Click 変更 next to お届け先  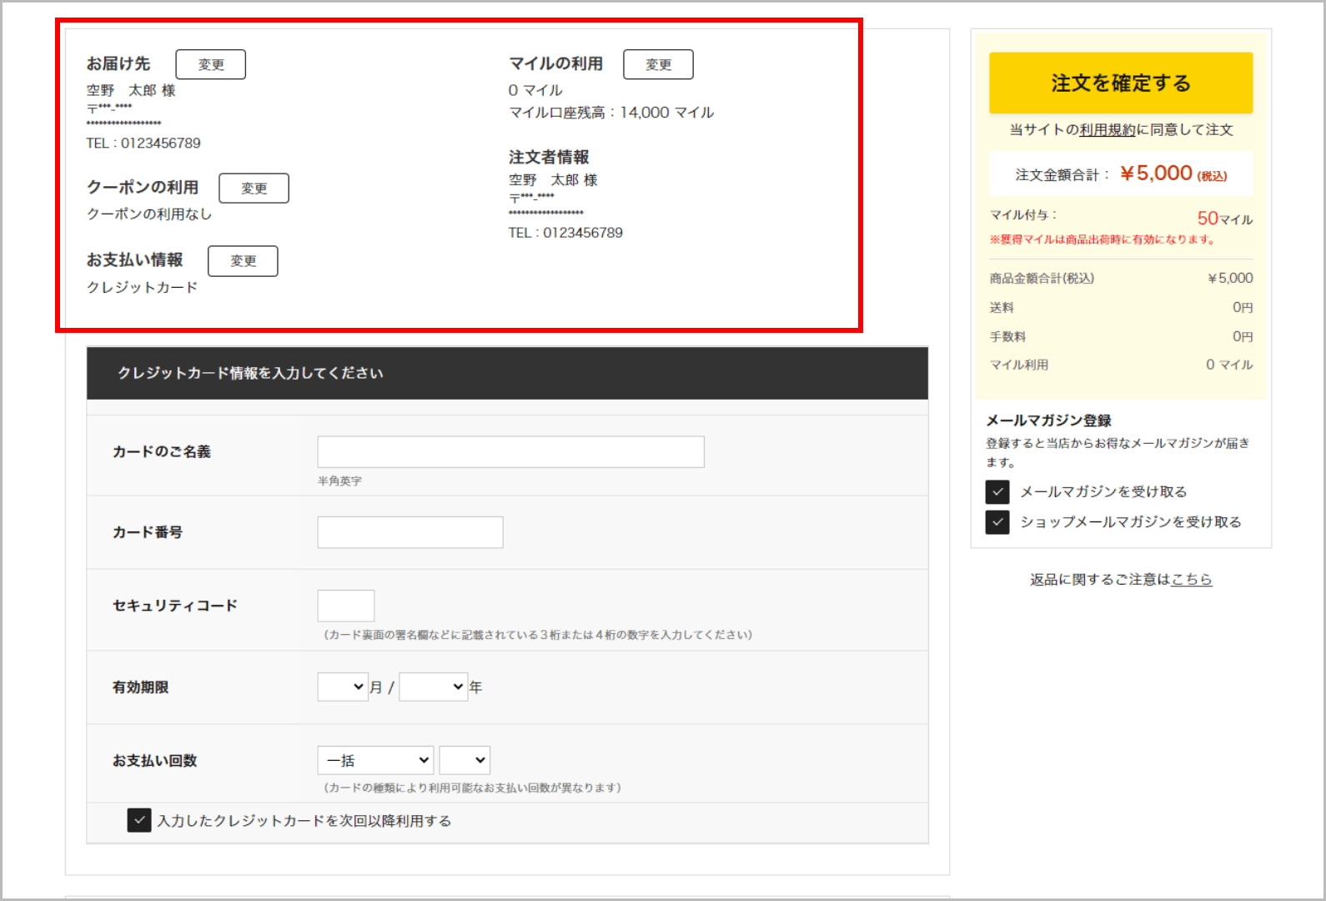pyautogui.click(x=210, y=64)
